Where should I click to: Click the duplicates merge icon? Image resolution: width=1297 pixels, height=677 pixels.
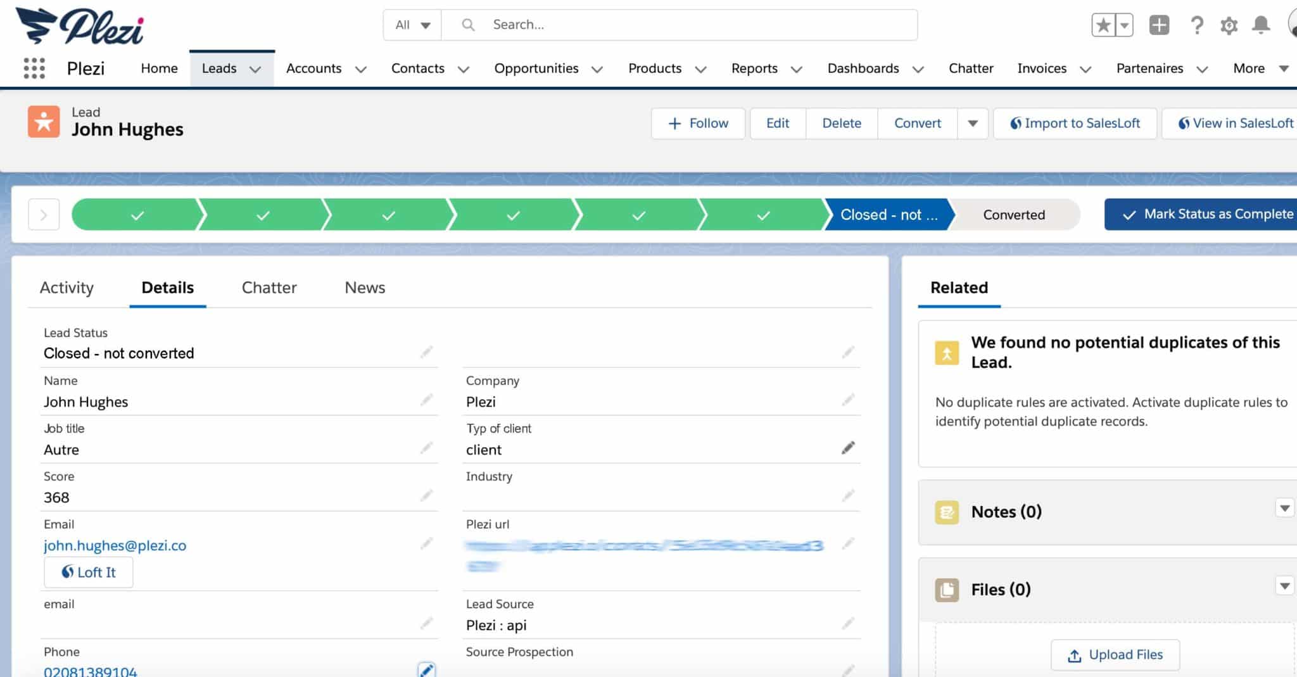tap(947, 353)
